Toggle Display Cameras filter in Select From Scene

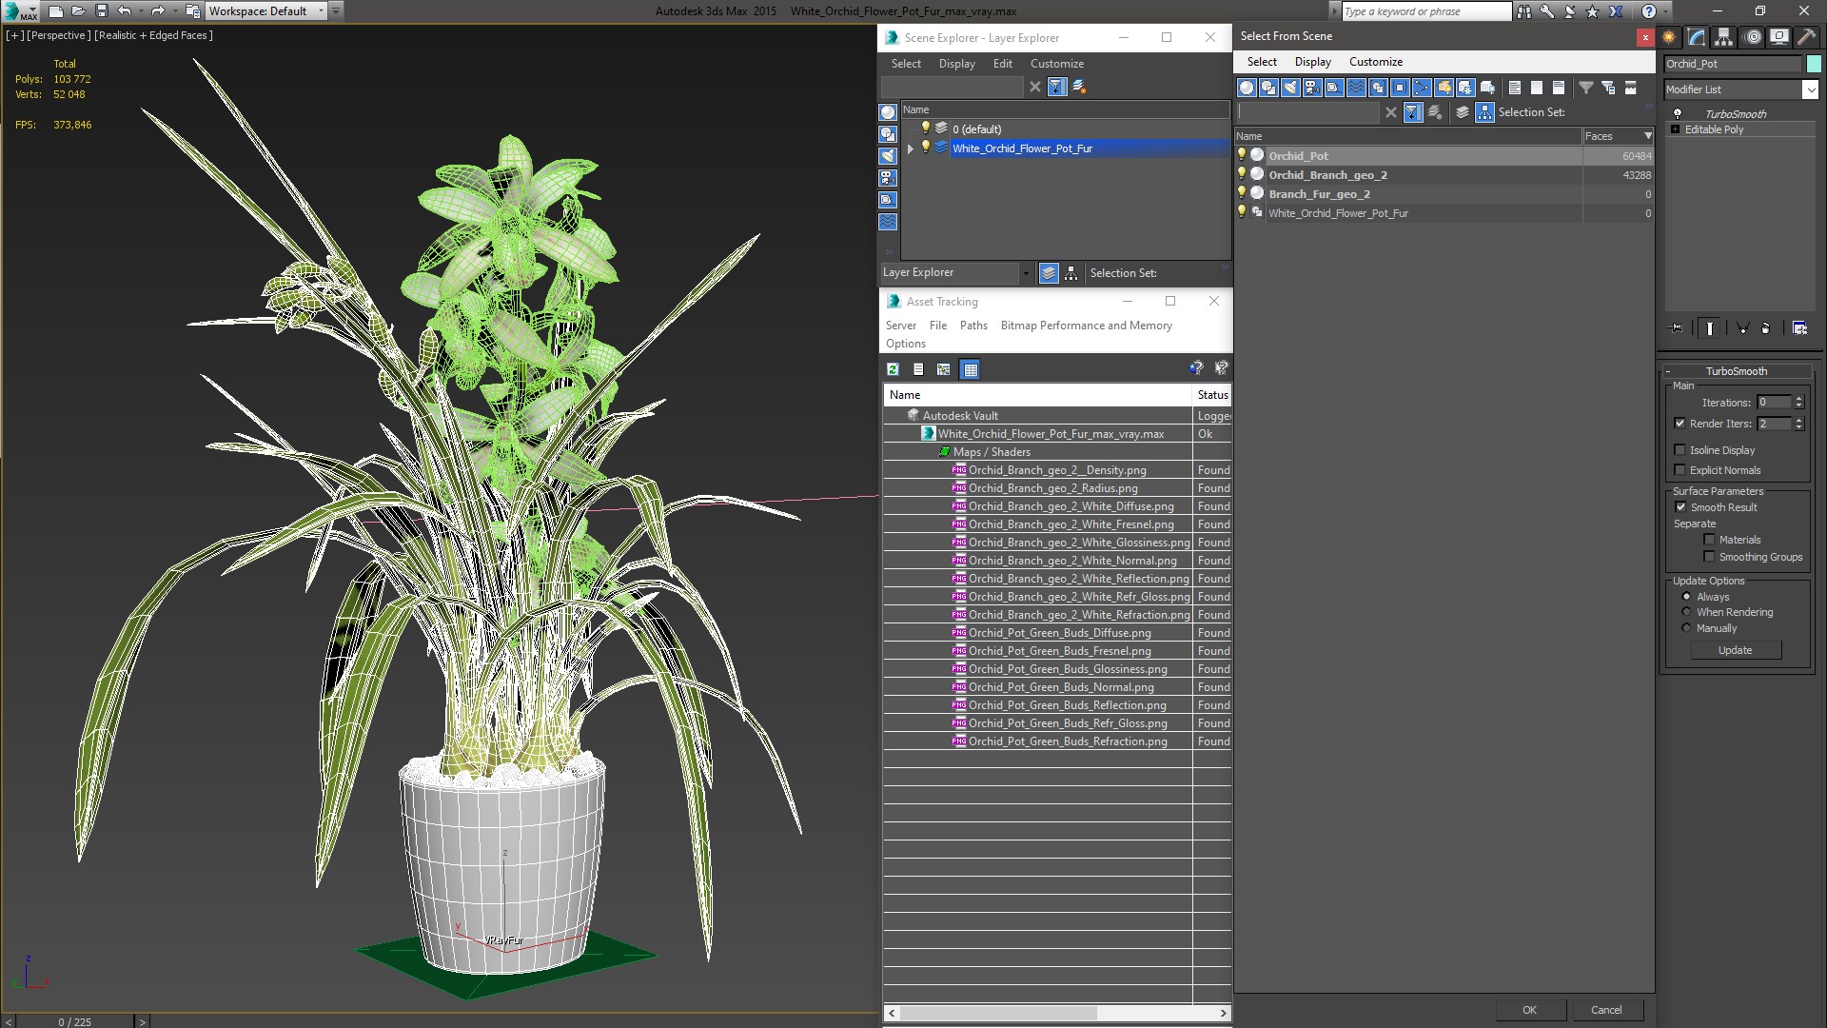coord(1312,88)
